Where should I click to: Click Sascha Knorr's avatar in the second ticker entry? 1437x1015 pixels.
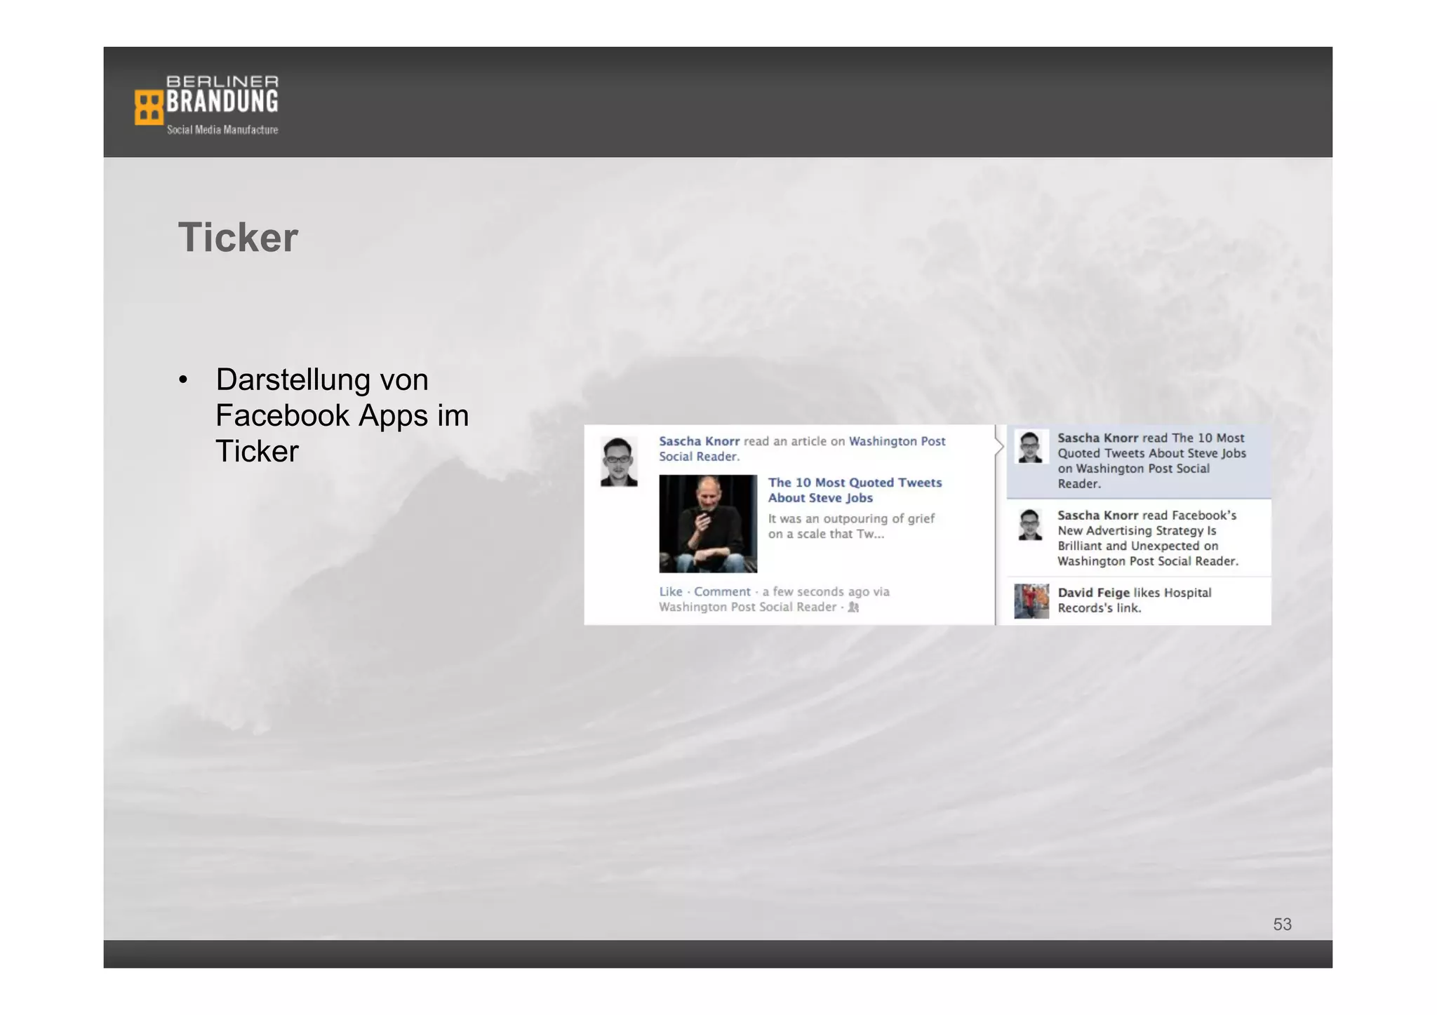(1031, 524)
